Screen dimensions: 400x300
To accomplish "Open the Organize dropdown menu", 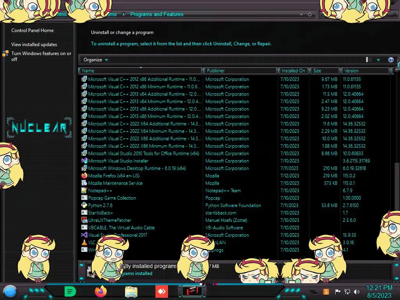I will (96, 60).
